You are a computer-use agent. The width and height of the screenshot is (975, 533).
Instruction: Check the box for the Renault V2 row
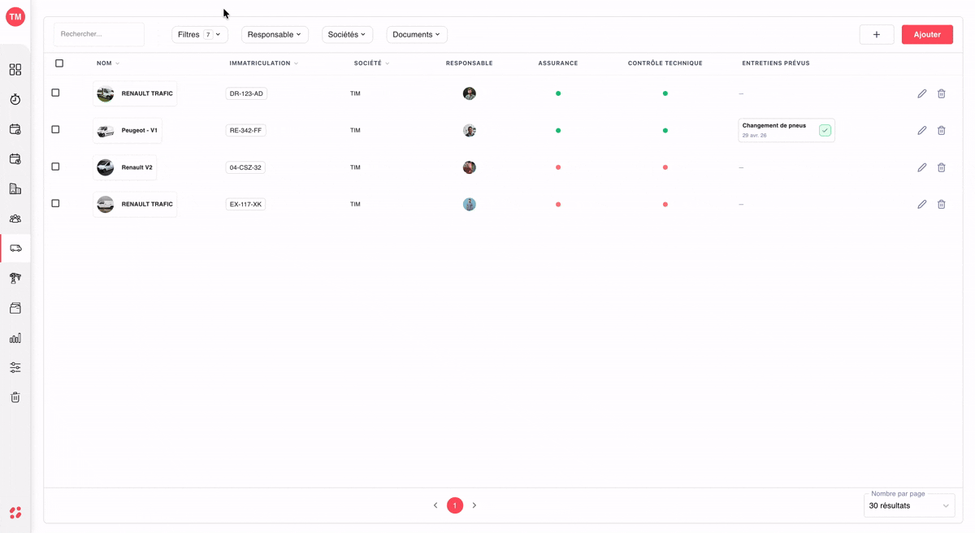point(55,167)
